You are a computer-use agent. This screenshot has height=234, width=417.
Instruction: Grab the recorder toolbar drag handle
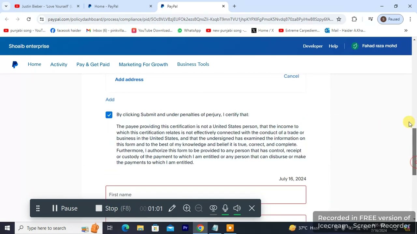tap(38, 208)
